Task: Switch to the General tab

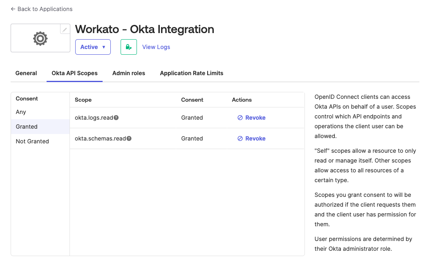Action: [26, 73]
